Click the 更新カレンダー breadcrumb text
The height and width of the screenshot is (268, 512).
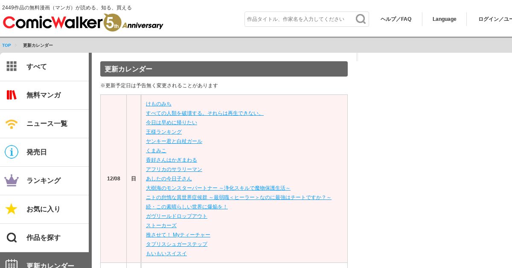click(x=38, y=45)
